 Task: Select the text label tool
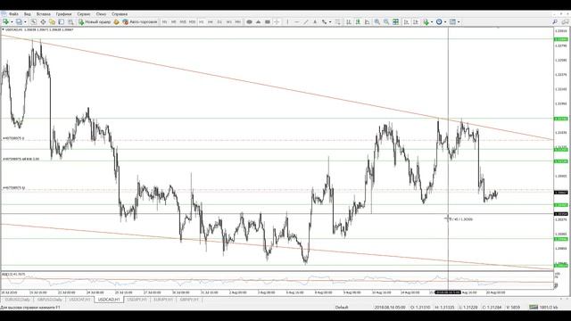coord(315,21)
